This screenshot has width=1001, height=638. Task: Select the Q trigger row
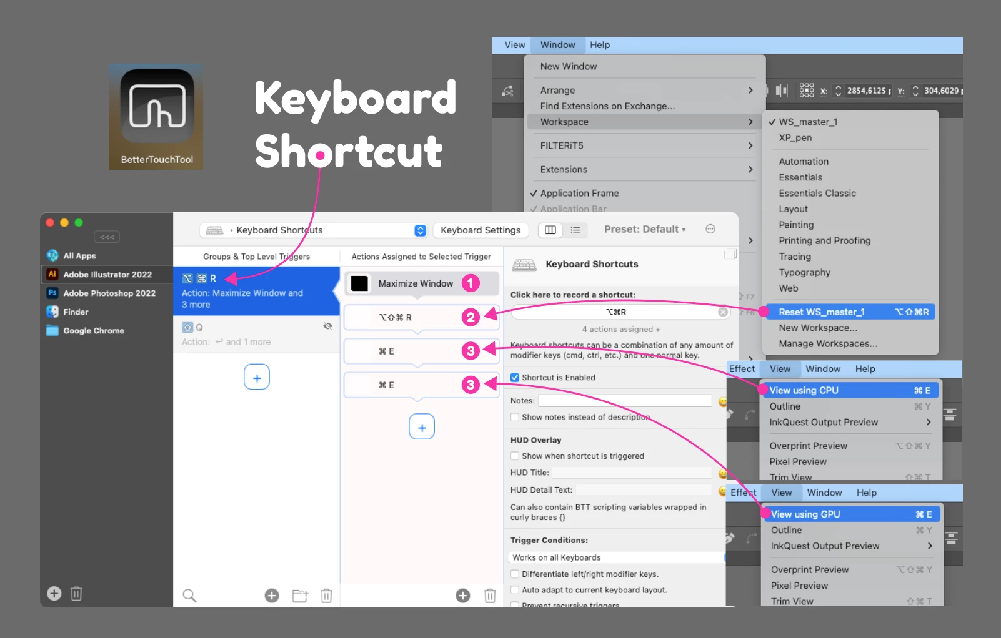tap(256, 335)
